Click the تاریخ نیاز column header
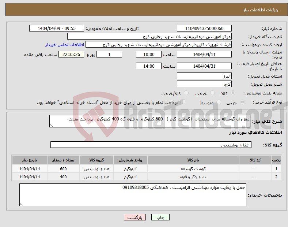The width and height of the screenshot is (288, 227). coord(30,160)
